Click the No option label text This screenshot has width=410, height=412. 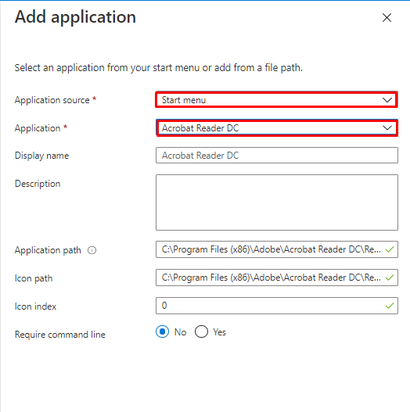[181, 332]
